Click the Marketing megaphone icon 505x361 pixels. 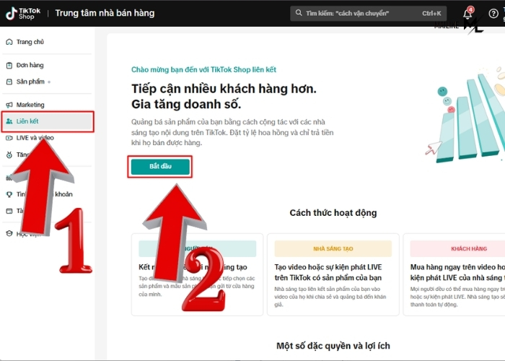(x=9, y=105)
